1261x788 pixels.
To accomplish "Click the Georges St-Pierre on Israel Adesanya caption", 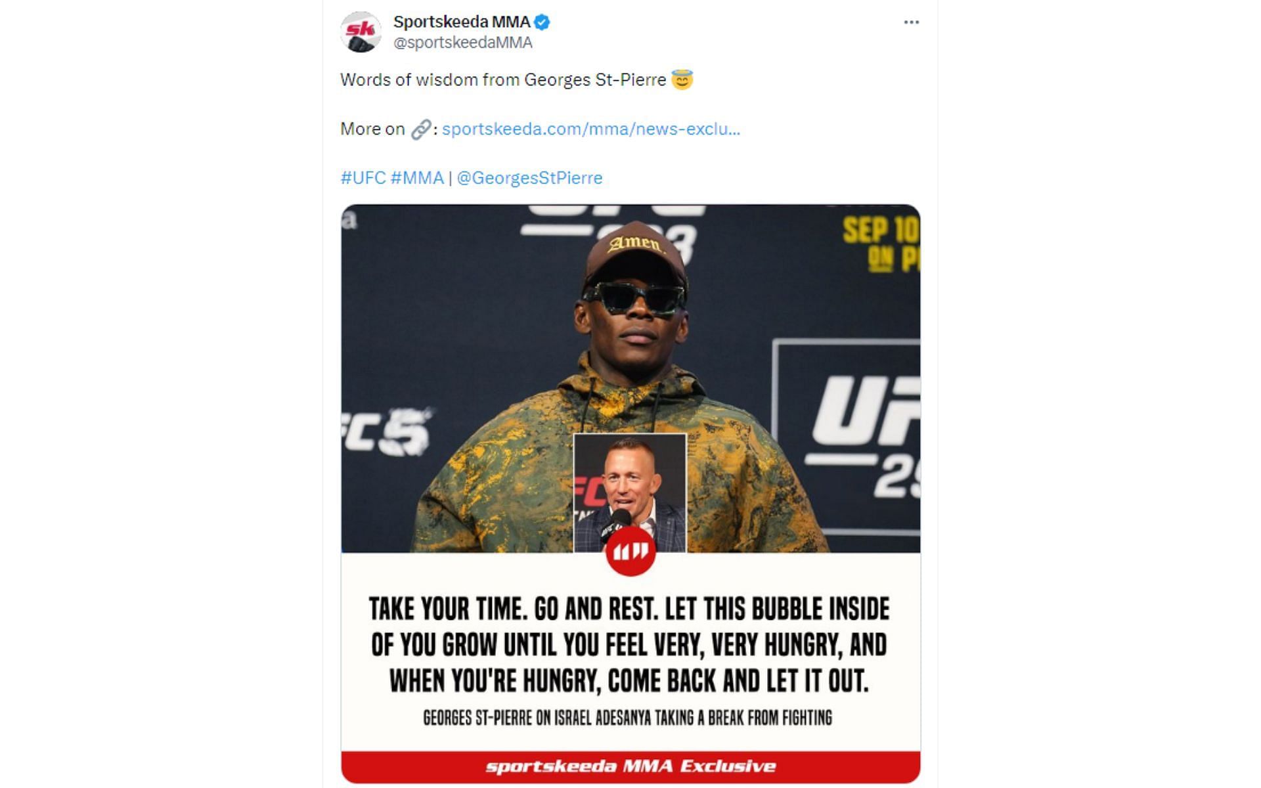I will 627,718.
